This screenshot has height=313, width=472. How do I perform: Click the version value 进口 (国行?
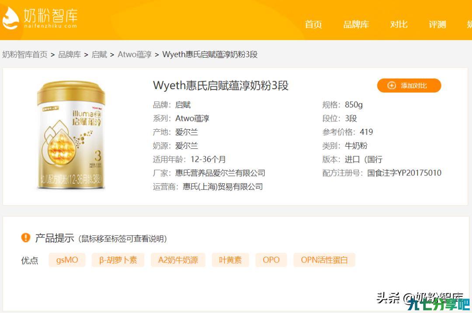coord(364,159)
